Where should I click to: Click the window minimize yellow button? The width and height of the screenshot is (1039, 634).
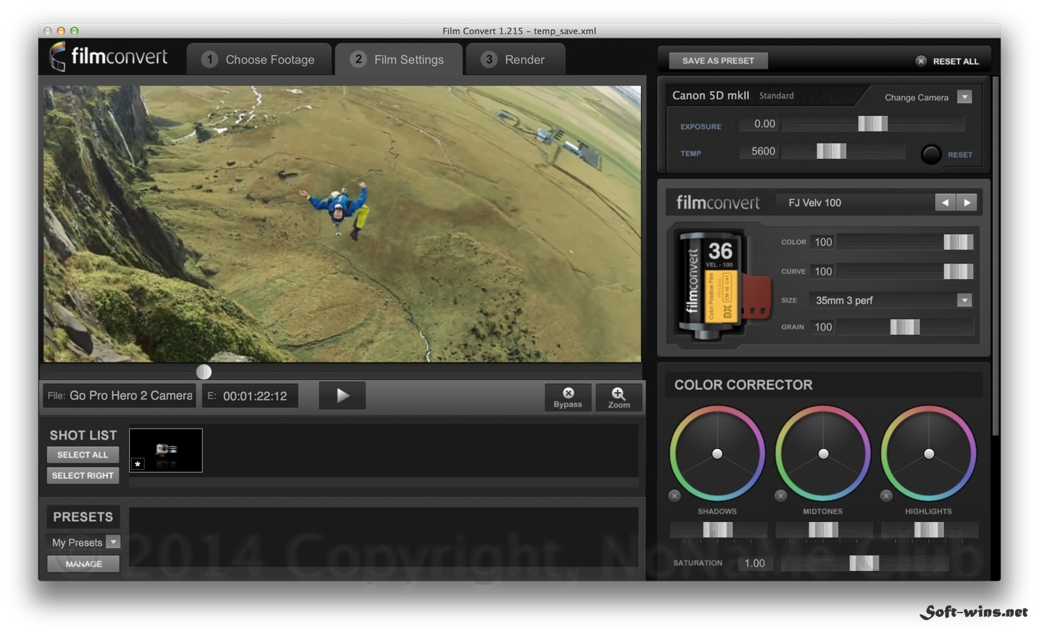coord(61,30)
